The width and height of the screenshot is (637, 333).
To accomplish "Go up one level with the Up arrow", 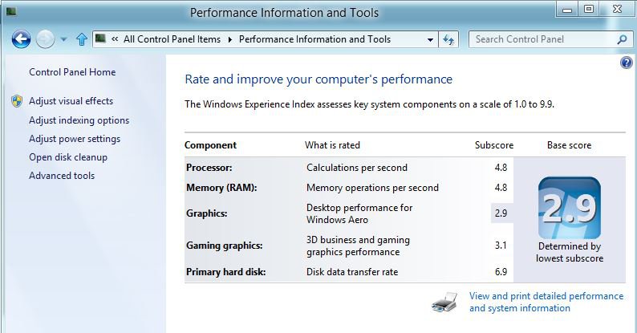I will [82, 39].
